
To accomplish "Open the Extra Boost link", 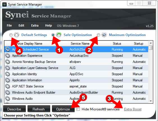I will 133,109.
